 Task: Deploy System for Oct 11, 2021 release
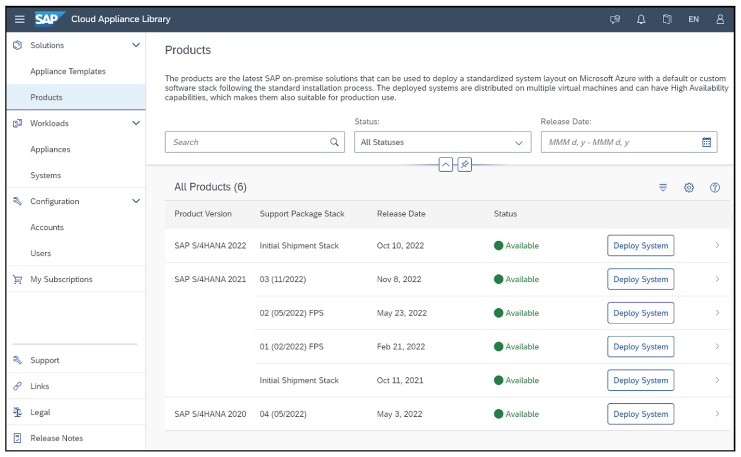pyautogui.click(x=641, y=380)
